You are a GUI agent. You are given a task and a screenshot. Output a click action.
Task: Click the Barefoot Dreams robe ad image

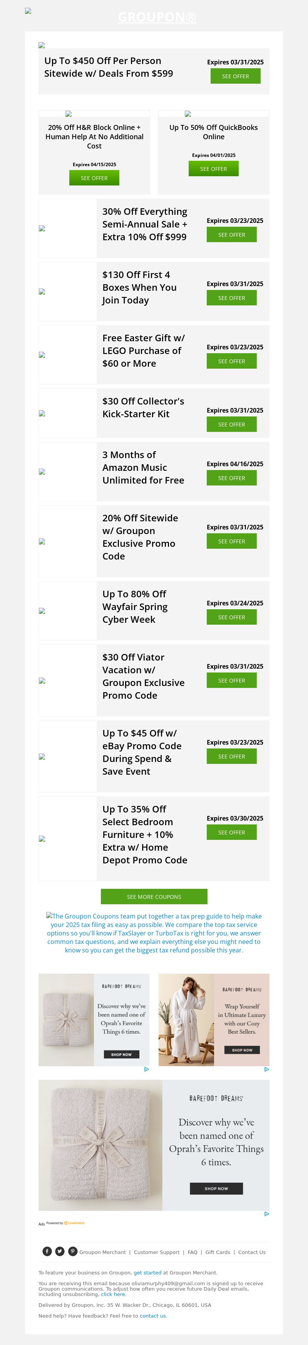pos(186,1020)
